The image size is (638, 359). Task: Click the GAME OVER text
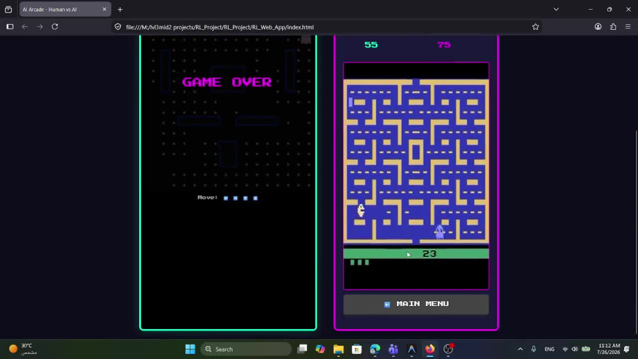(226, 82)
